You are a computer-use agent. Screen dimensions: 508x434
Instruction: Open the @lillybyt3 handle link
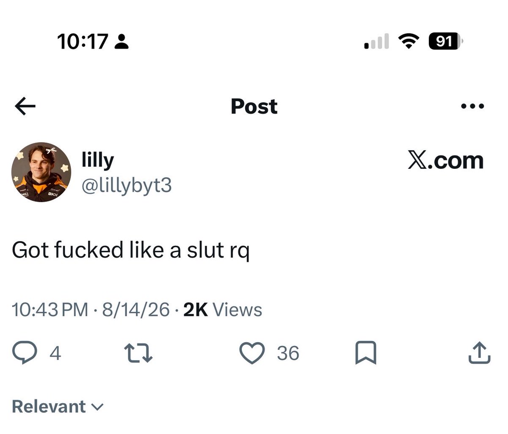pos(126,185)
